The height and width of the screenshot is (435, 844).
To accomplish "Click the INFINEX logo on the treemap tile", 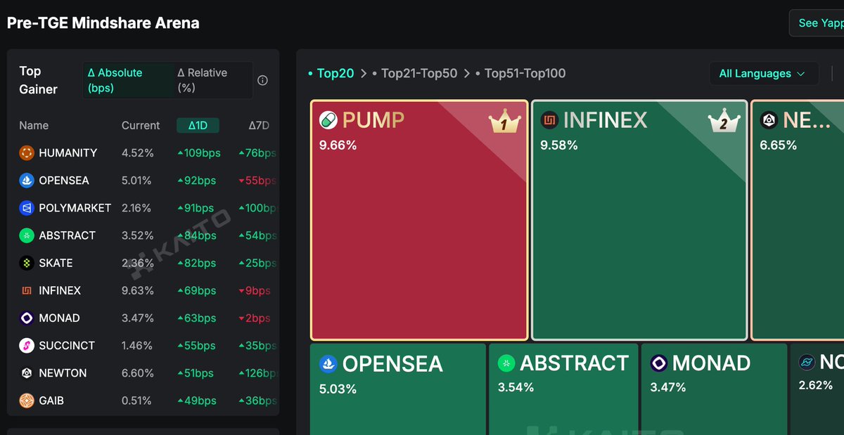I will tap(549, 120).
